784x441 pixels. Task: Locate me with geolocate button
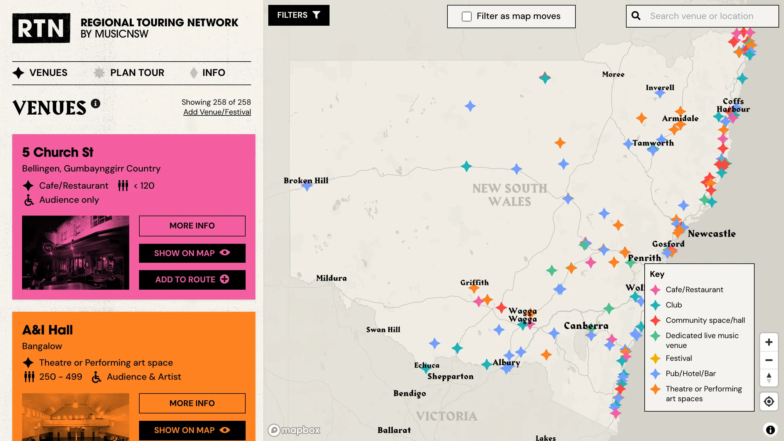tap(769, 401)
